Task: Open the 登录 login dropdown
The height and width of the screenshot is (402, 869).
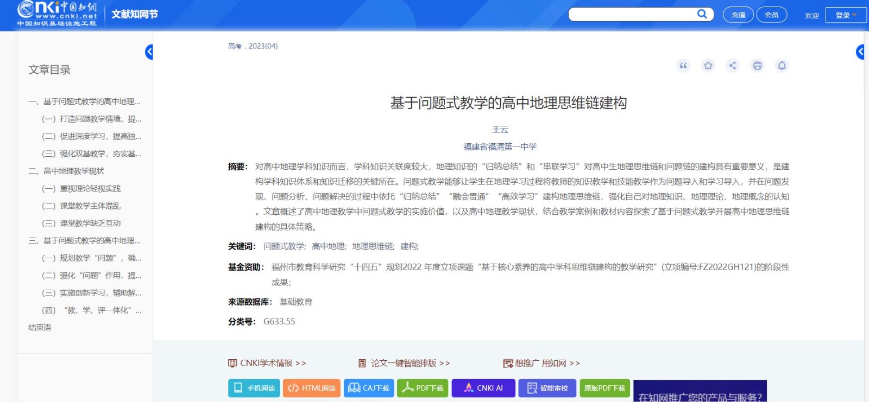Action: 846,15
